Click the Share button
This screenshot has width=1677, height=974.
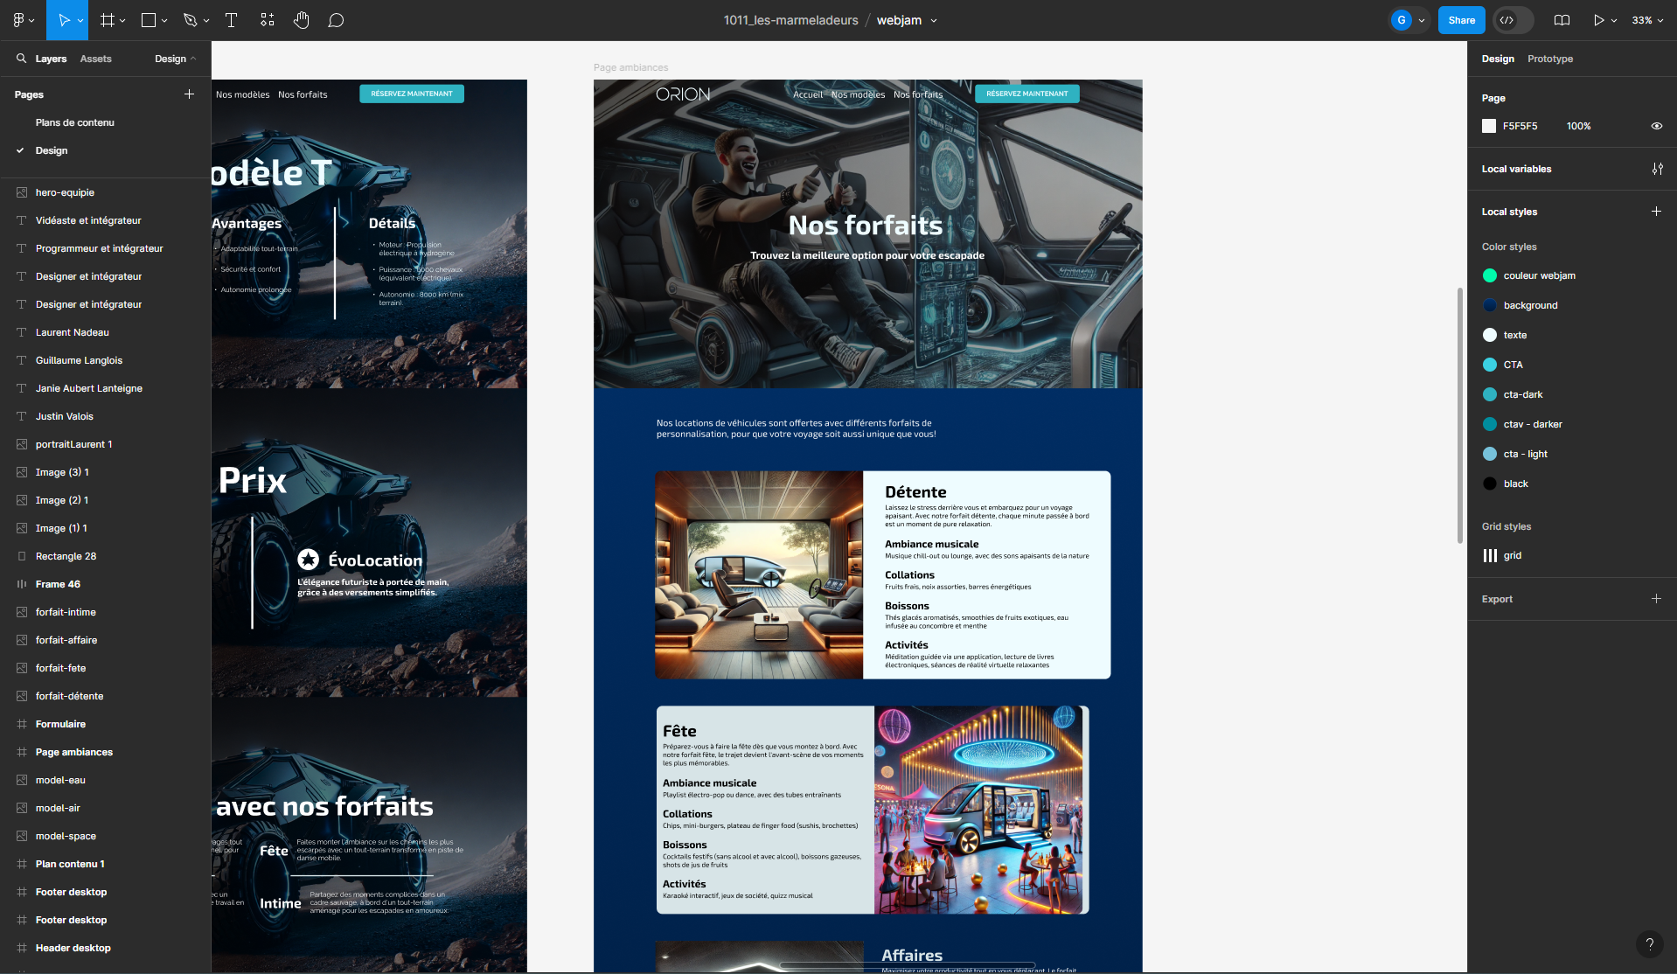(1461, 19)
